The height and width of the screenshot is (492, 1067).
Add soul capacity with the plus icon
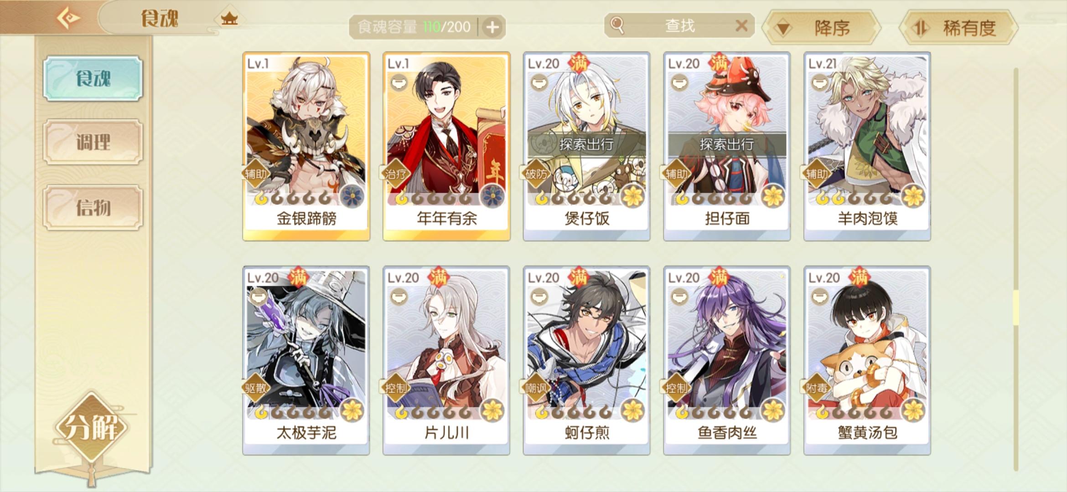coord(492,27)
